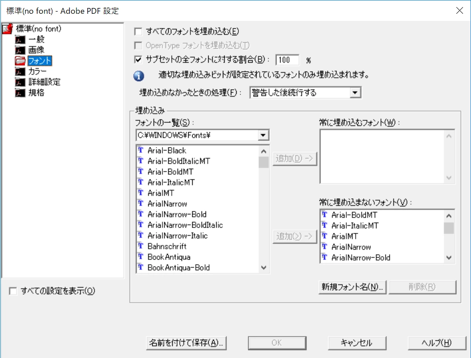
Task: Select ArialNarrow in the font list
Action: coord(167,204)
